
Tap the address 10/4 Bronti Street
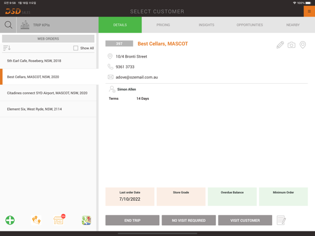[131, 56]
